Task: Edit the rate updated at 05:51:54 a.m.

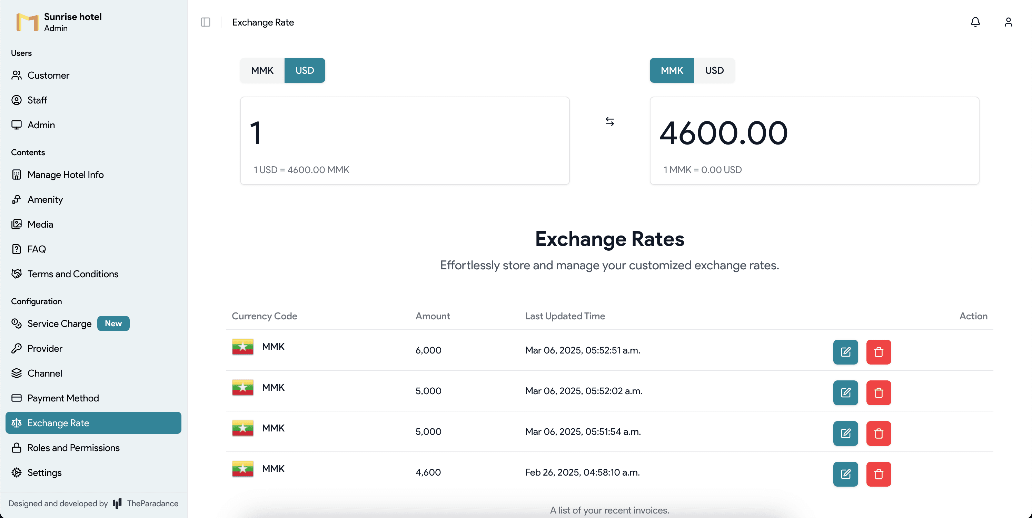Action: coord(845,434)
